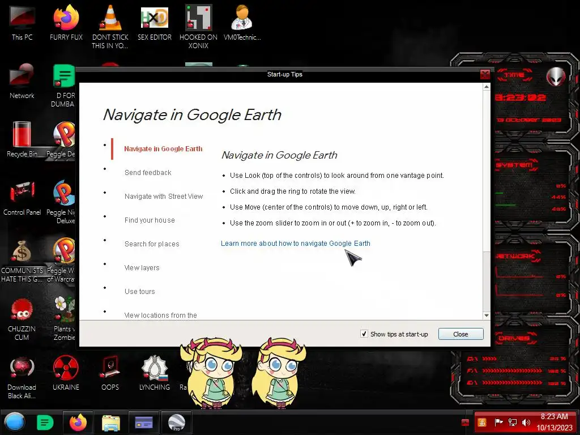
Task: Select the View layers tip
Action: pyautogui.click(x=142, y=267)
